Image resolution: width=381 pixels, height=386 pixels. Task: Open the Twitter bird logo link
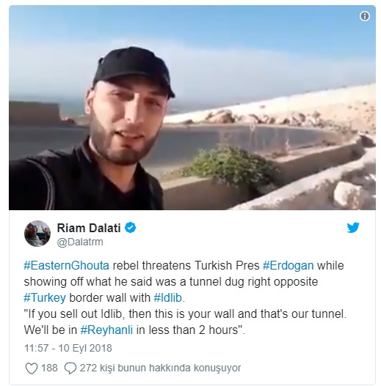353,228
